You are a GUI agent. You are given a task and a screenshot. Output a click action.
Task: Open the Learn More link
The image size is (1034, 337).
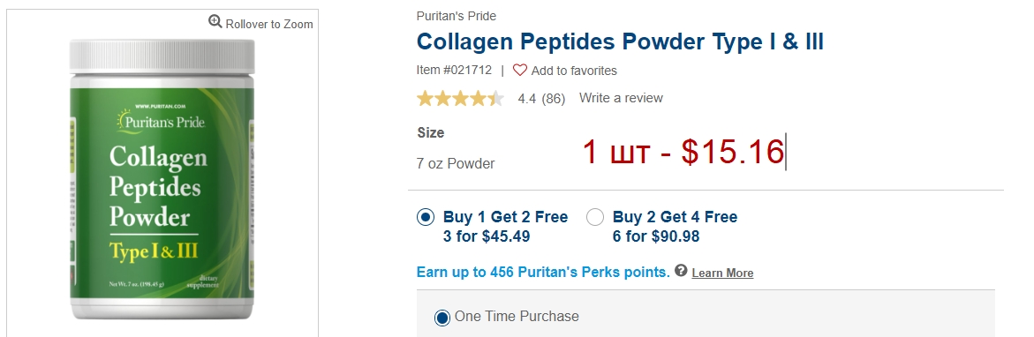coord(723,273)
